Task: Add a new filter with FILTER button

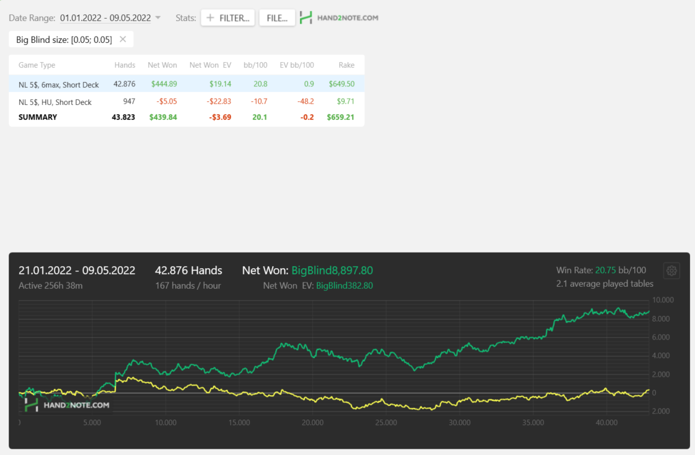Action: click(x=228, y=18)
